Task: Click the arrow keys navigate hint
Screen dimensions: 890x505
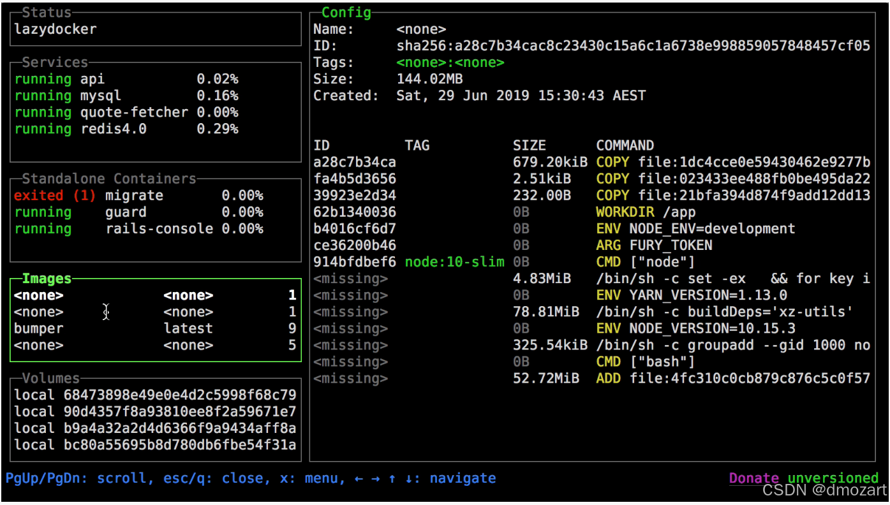Action: tap(426, 478)
